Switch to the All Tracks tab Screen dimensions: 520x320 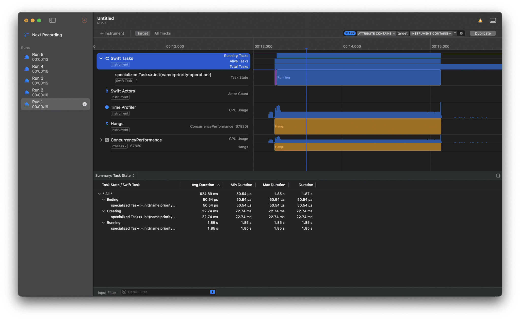coord(162,33)
